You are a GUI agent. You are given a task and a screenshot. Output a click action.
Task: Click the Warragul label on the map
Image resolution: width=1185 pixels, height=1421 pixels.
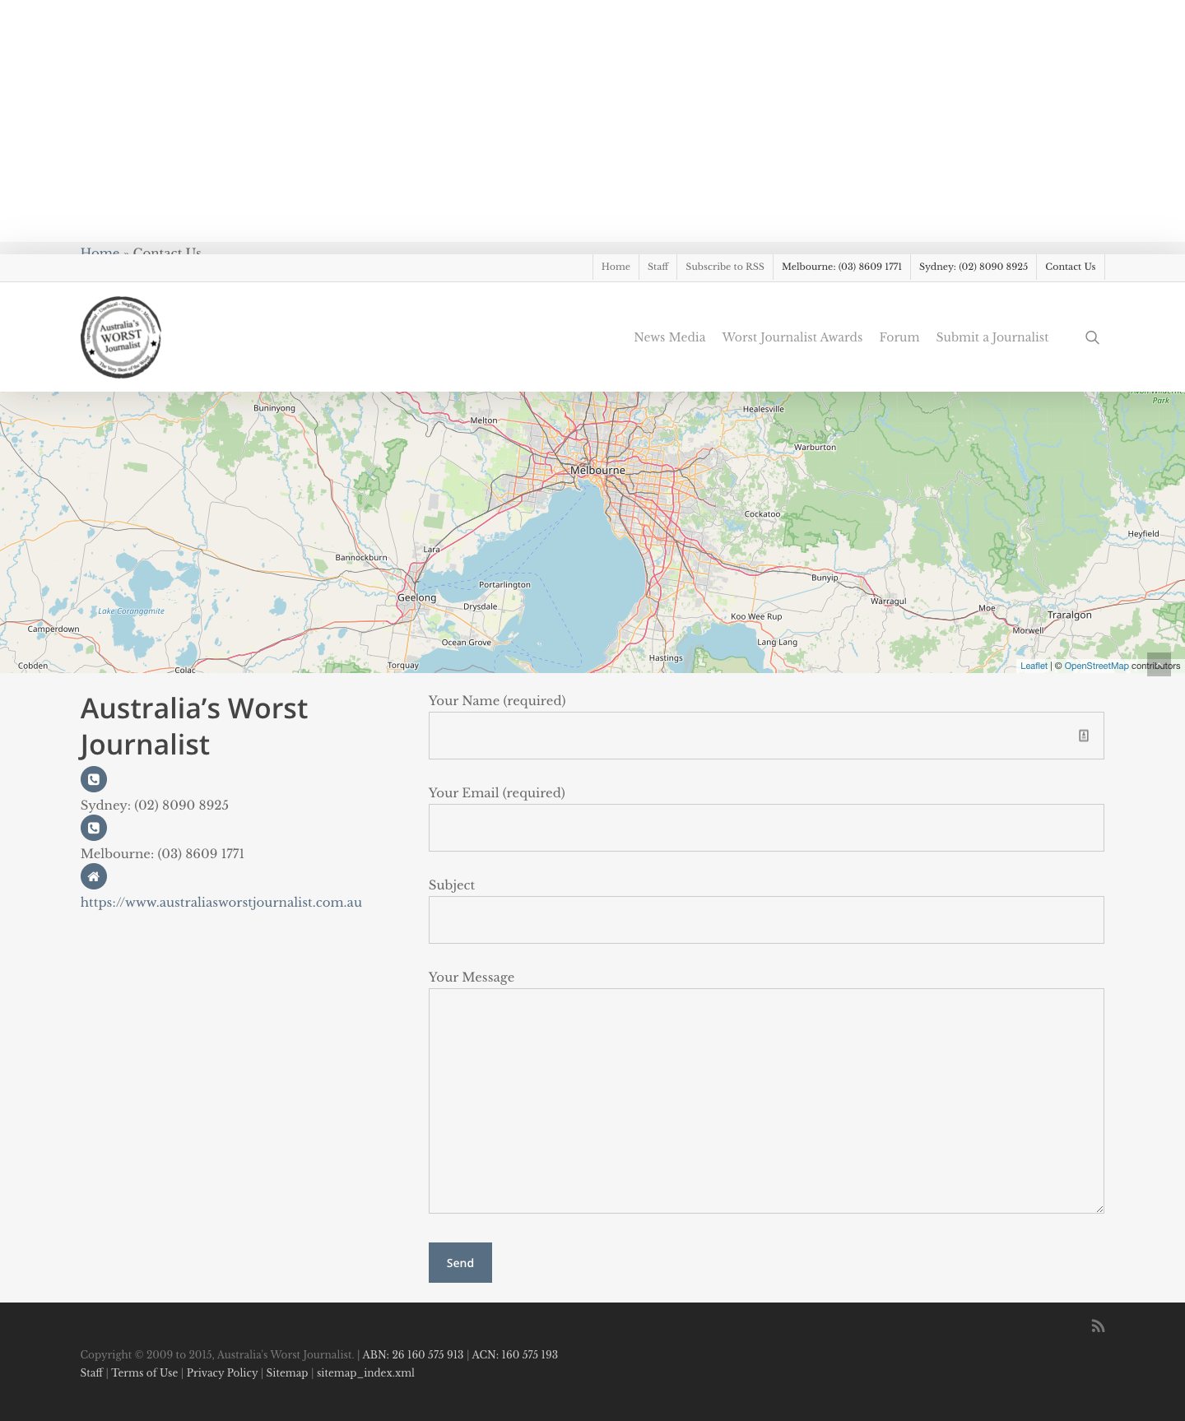point(889,601)
